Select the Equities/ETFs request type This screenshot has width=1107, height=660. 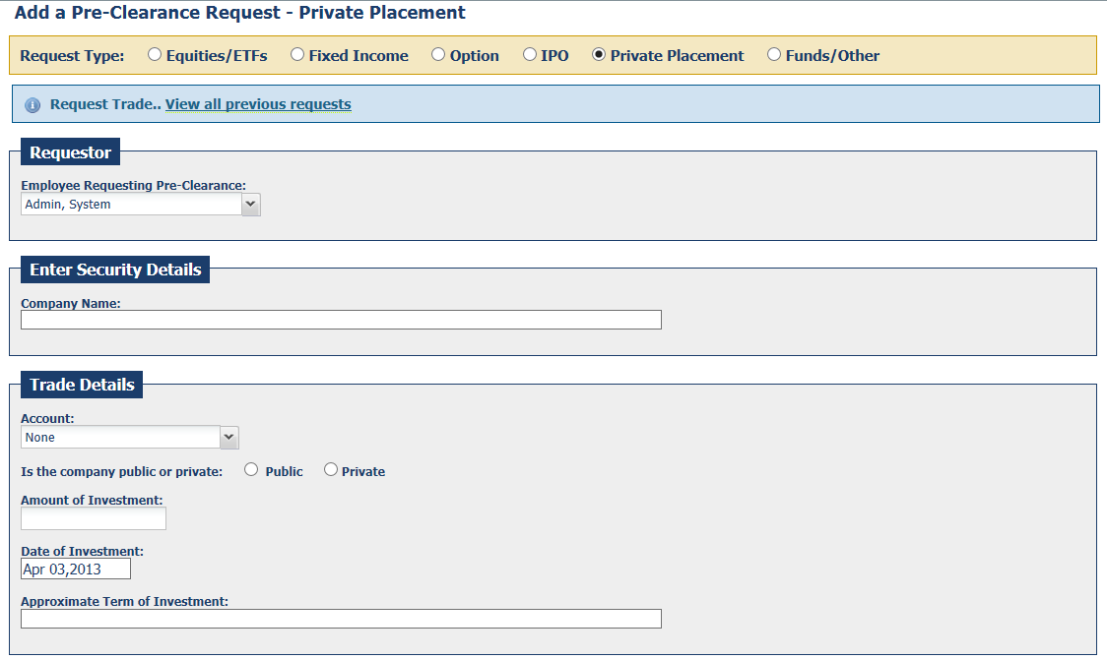coord(154,54)
